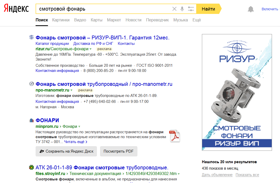Open Контакты sitelink
The height and width of the screenshot is (183, 280).
[126, 44]
